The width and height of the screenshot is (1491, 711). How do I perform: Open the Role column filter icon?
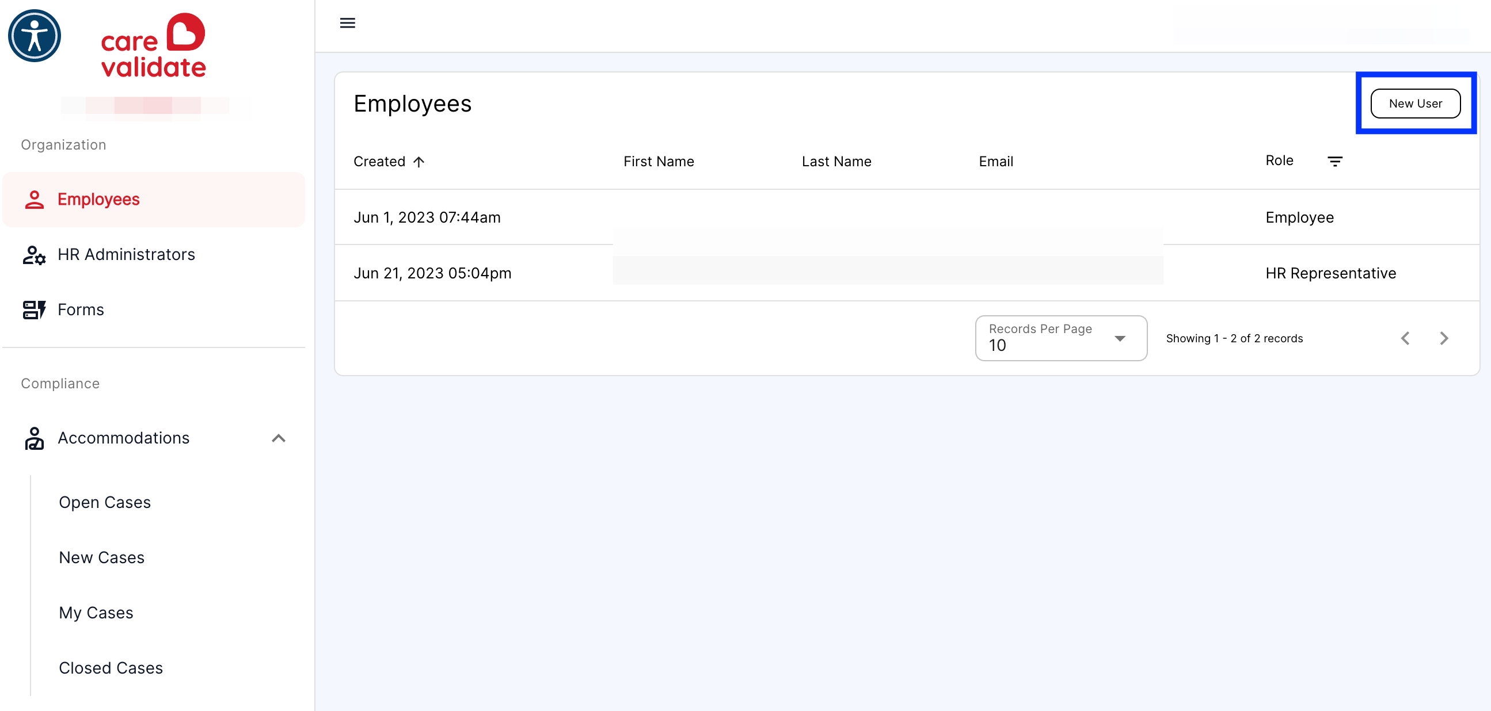[1335, 162]
